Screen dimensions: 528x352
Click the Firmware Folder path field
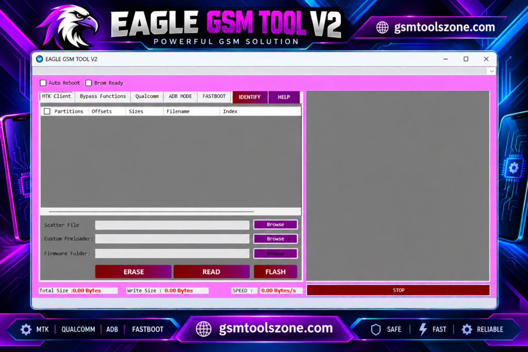click(172, 254)
